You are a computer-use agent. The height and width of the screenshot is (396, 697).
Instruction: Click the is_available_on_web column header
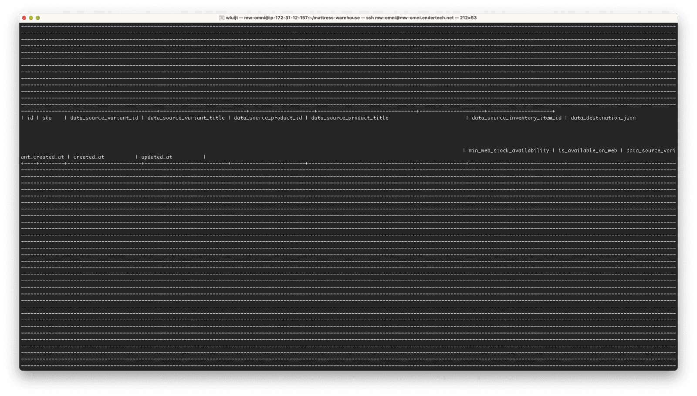tap(588, 150)
